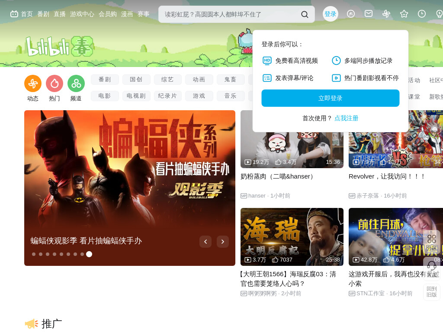
Task: Open the 活动 link on the right
Action: (414, 80)
